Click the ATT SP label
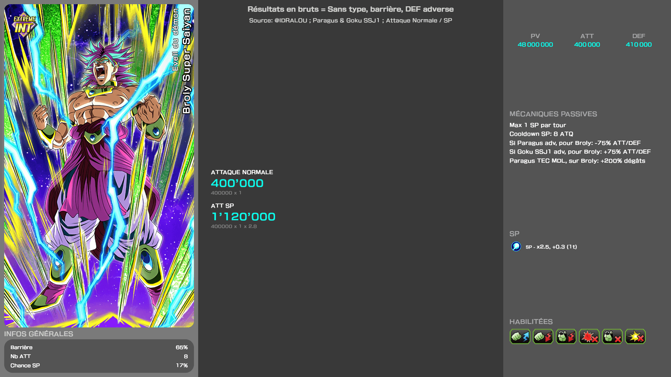 [x=222, y=206]
